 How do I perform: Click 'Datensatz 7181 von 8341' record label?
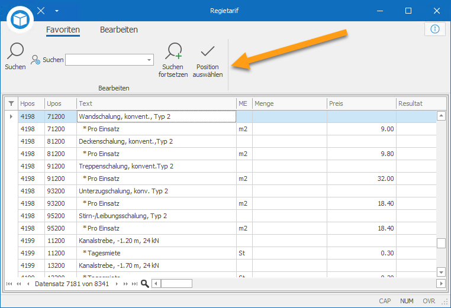72,284
